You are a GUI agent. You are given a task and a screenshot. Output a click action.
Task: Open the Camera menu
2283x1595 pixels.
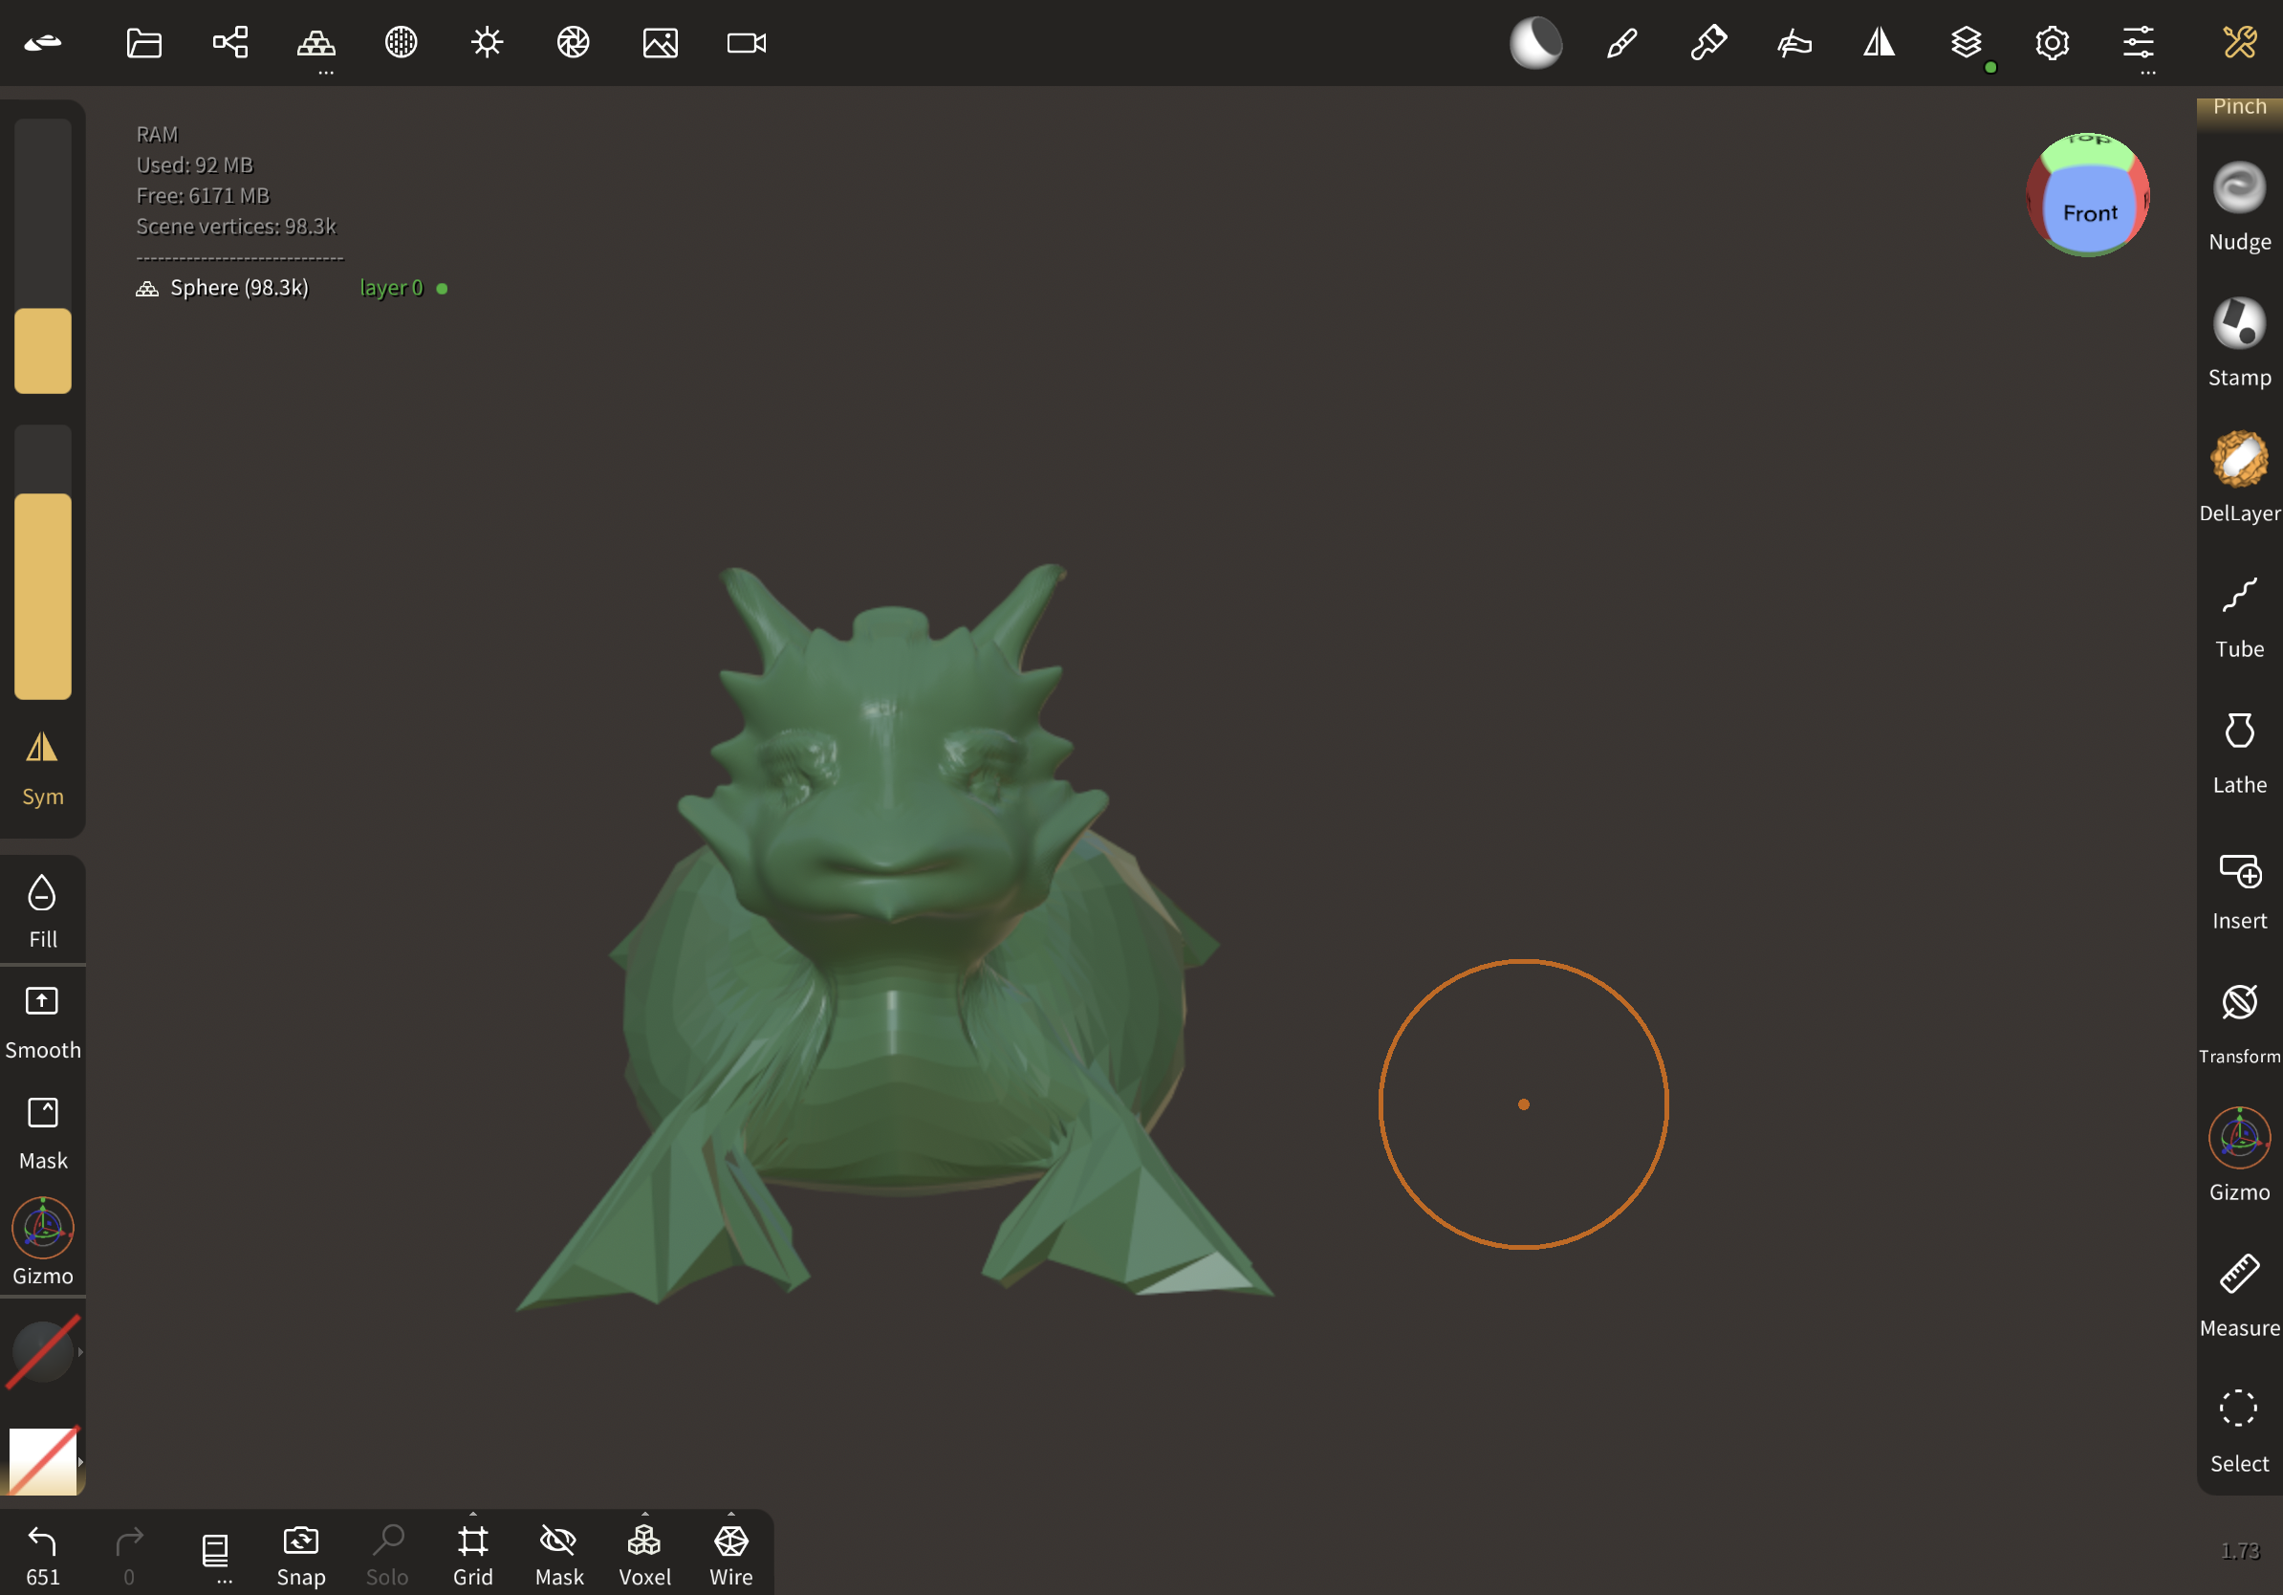coord(747,43)
